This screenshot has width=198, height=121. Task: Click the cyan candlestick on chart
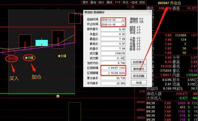pos(42,43)
